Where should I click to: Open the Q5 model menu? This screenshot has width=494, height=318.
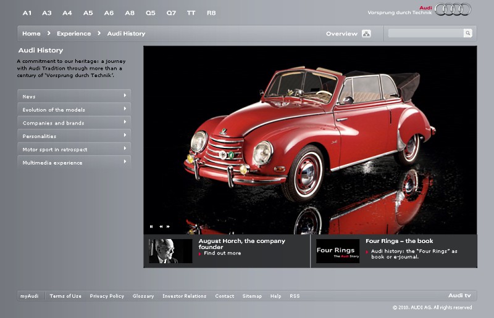click(150, 13)
